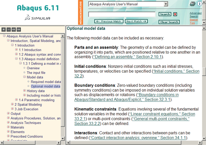Expand Including model or history node
The image size is (206, 145).
click(x=24, y=95)
